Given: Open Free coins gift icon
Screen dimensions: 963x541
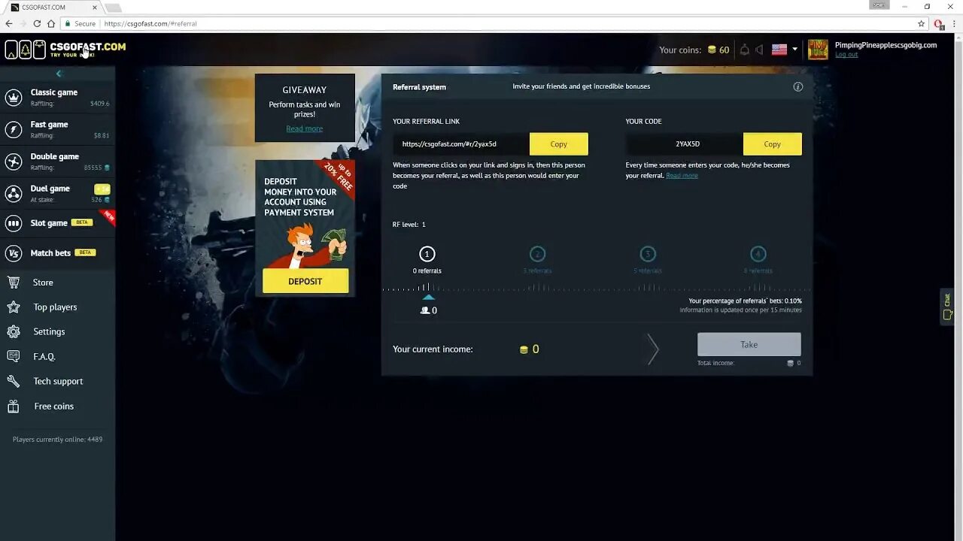Looking at the screenshot, I should (14, 407).
